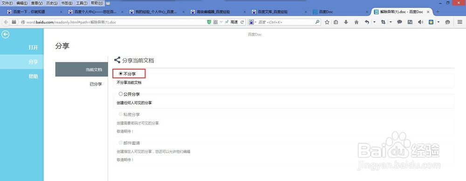Close the 百度一下 tab
Screen dimensions: 466x181
[61, 12]
